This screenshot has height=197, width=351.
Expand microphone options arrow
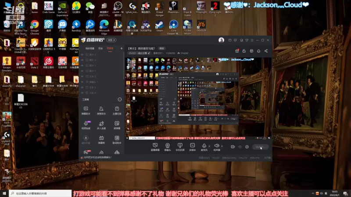tap(209, 146)
